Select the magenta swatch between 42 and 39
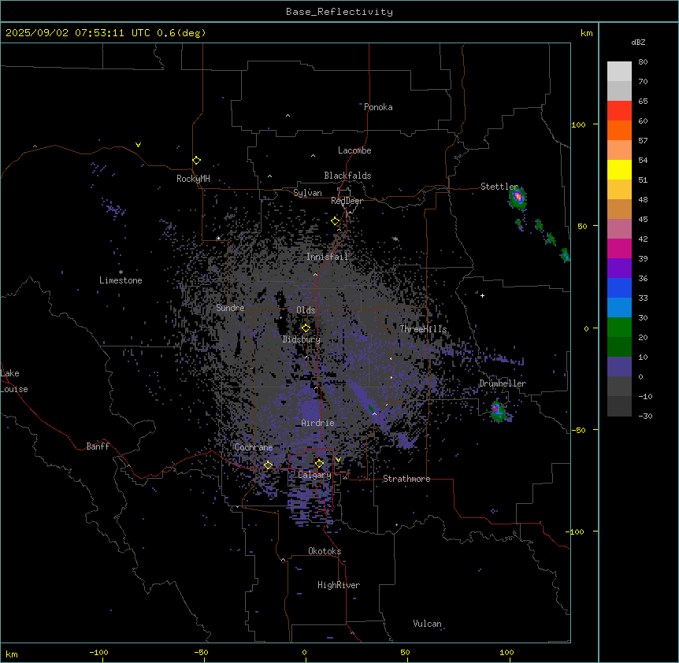Screen dimensions: 679x663 coord(619,248)
